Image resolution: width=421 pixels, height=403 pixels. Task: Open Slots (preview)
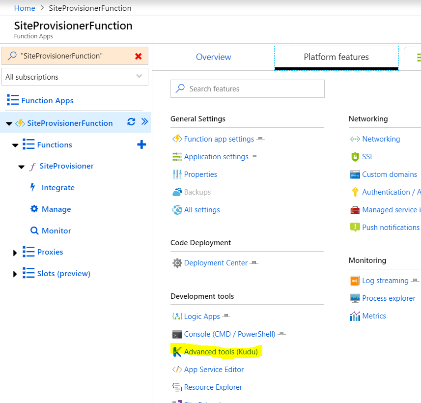tap(64, 274)
